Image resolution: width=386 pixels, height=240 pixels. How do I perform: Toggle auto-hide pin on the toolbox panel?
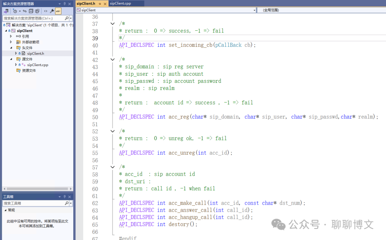click(65, 197)
